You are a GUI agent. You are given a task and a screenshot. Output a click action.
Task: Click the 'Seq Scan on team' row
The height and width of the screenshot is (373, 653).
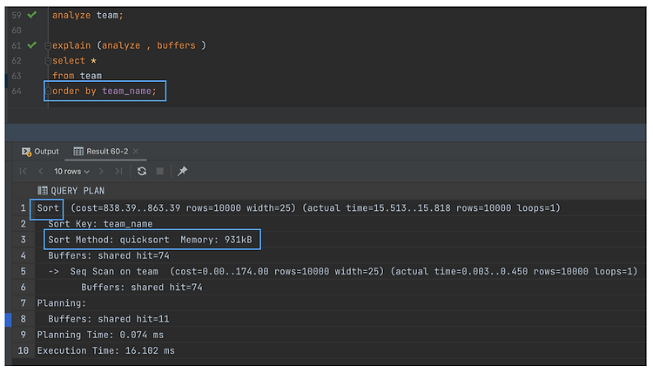click(342, 271)
